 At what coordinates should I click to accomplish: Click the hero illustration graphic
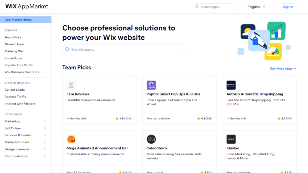coord(264,41)
